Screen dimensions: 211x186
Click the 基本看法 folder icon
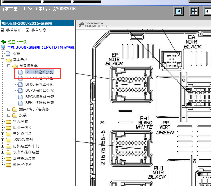[9, 60]
